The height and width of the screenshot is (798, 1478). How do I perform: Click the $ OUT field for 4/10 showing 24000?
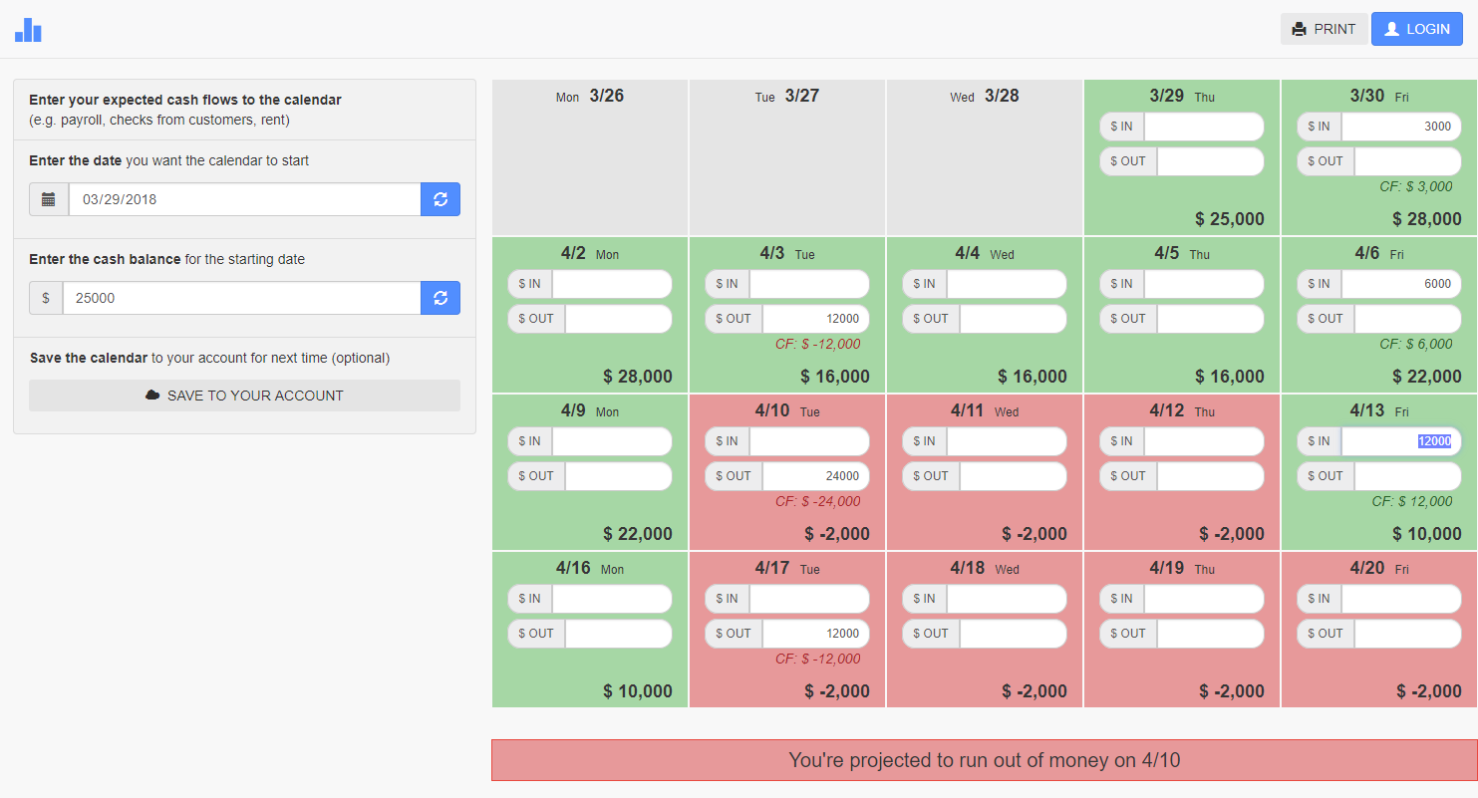coord(815,476)
